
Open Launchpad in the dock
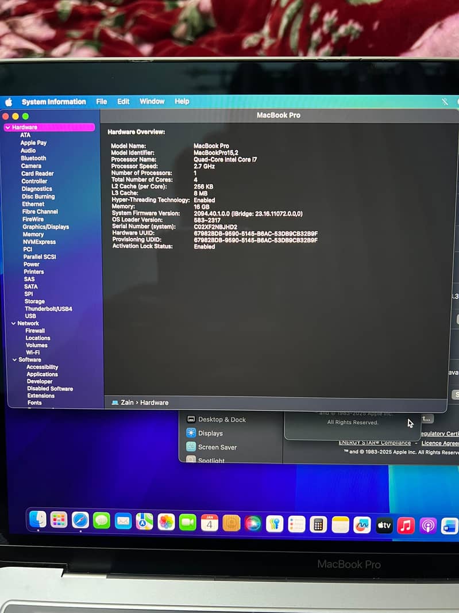click(59, 520)
